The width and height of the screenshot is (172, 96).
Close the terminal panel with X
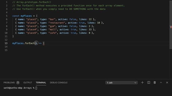167,83
